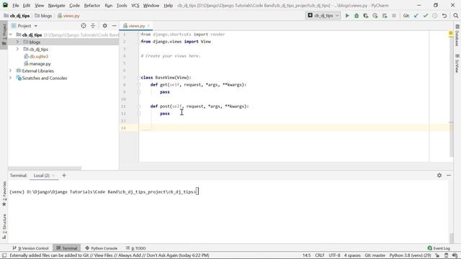Update project from Git (blue arrow)
461x259 pixels.
416,16
